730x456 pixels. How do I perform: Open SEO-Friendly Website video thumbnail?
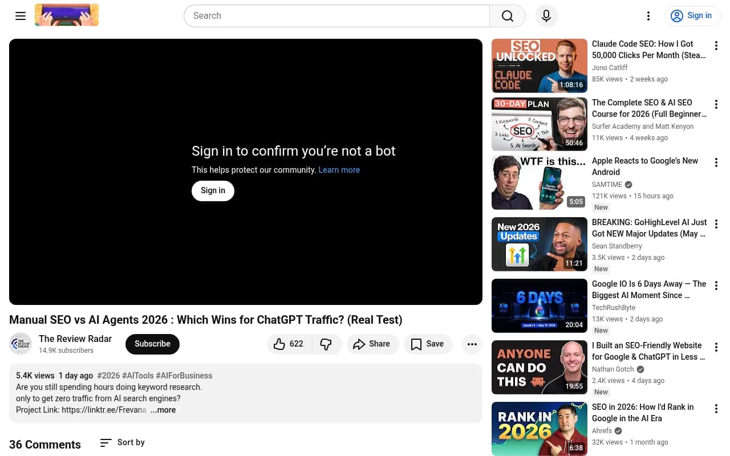tap(540, 367)
